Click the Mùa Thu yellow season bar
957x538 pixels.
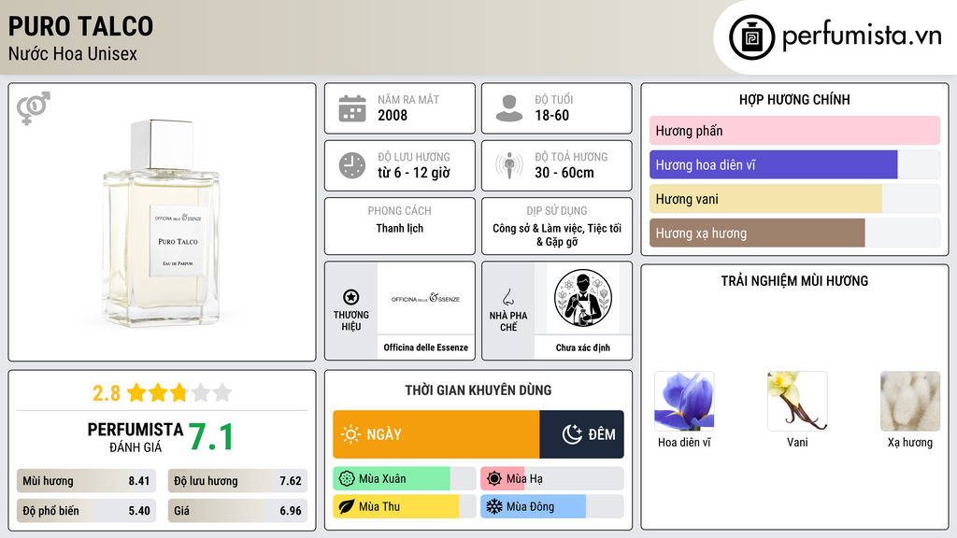point(395,506)
